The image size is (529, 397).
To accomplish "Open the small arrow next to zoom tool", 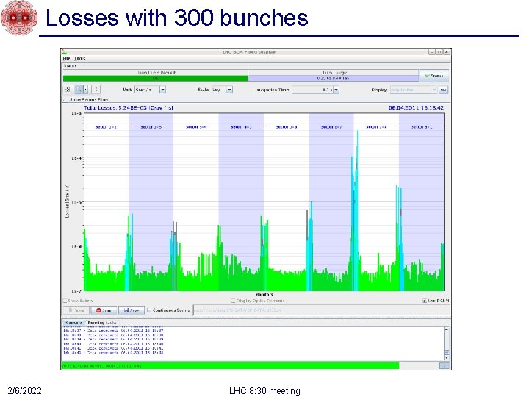I will coord(86,90).
